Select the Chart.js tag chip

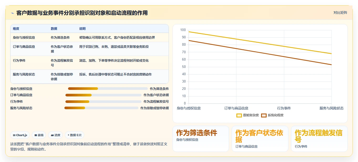coord(20,135)
